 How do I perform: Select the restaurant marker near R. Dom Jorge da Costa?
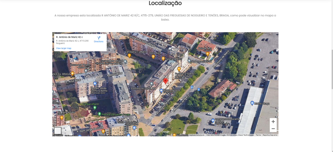tap(103, 132)
